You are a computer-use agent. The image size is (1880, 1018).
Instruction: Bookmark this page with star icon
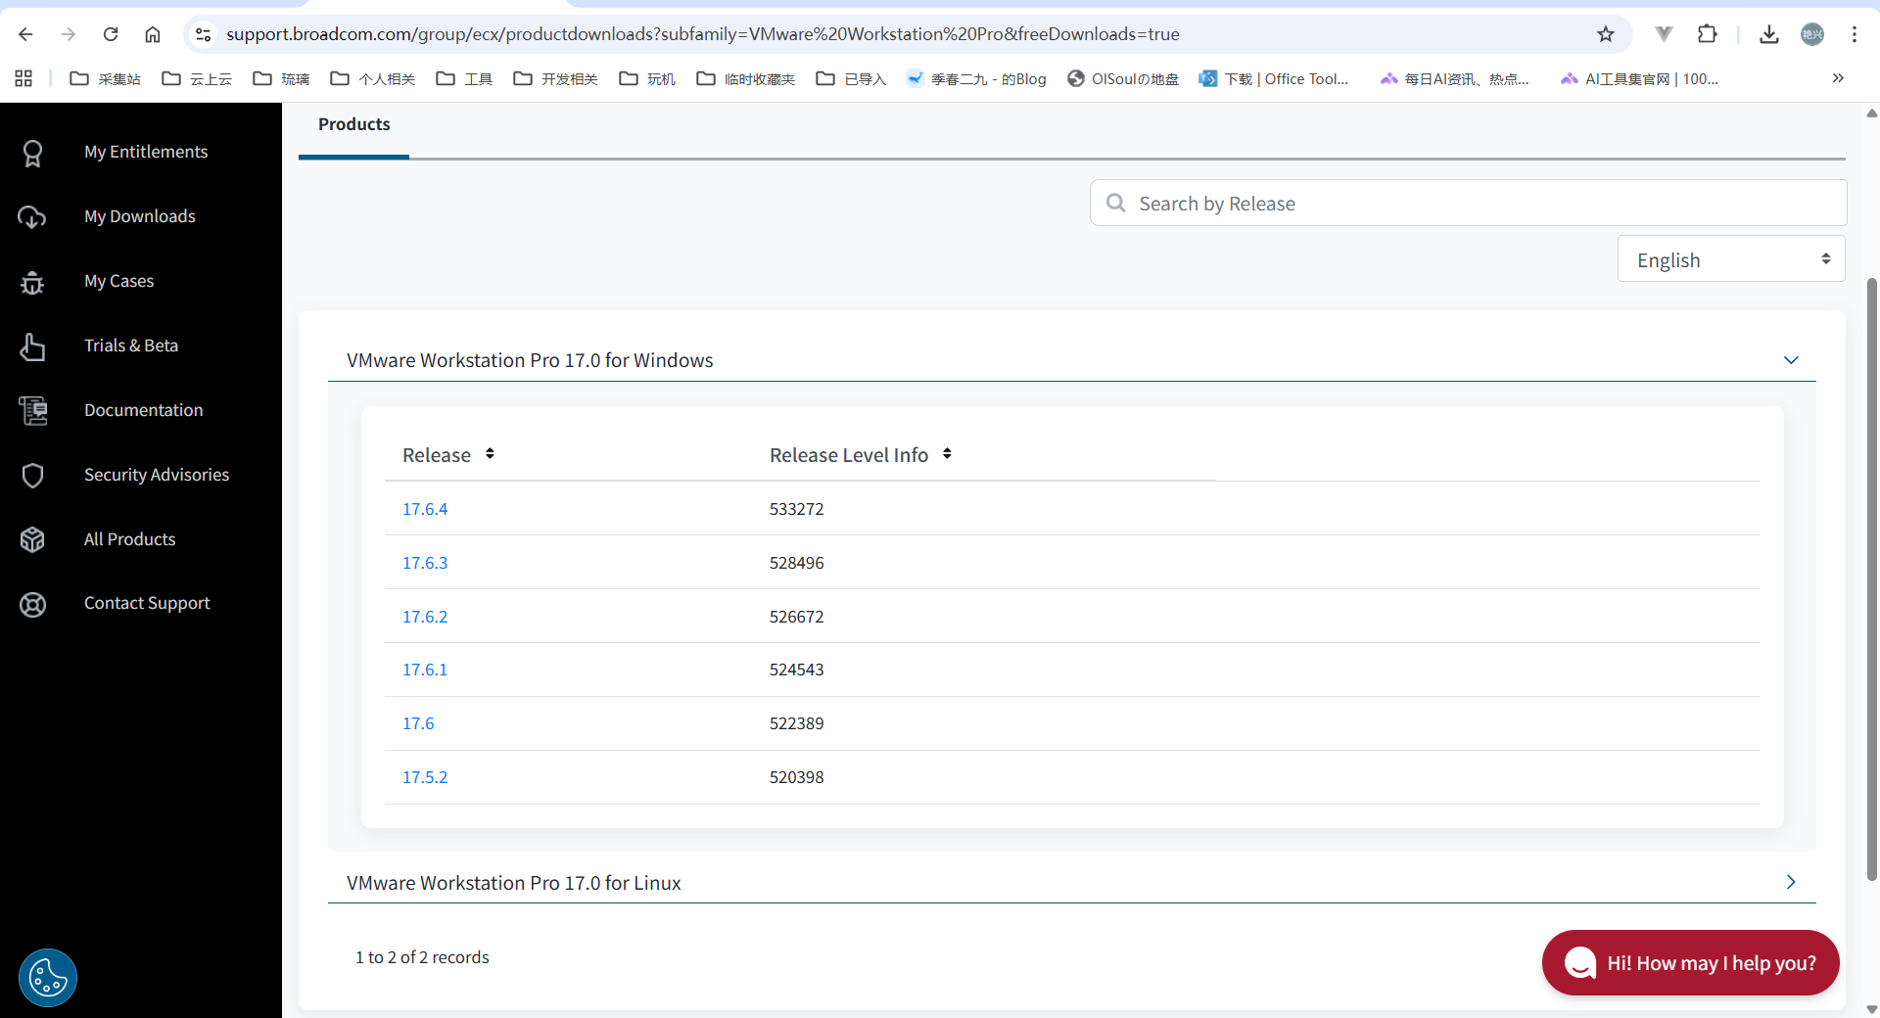coord(1606,34)
